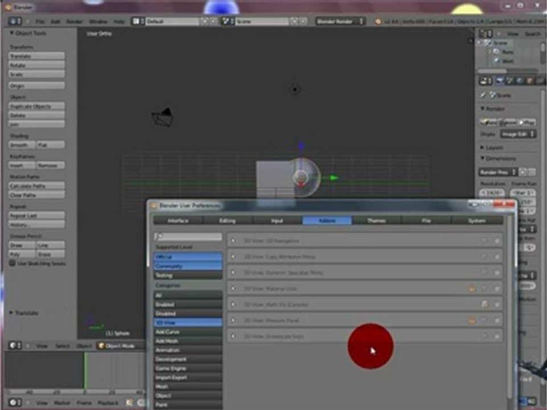Viewport: 547px width, 410px height.
Task: Open the Info editor type selector icon
Action: click(x=15, y=21)
